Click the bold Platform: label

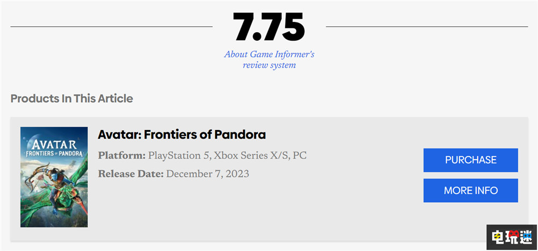click(122, 156)
